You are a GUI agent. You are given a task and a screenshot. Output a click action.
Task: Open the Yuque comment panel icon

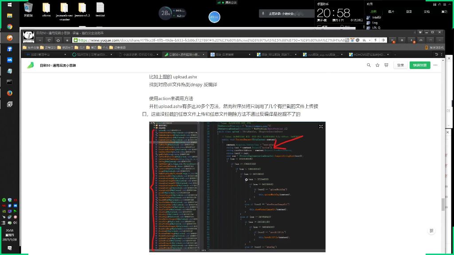tap(386, 66)
